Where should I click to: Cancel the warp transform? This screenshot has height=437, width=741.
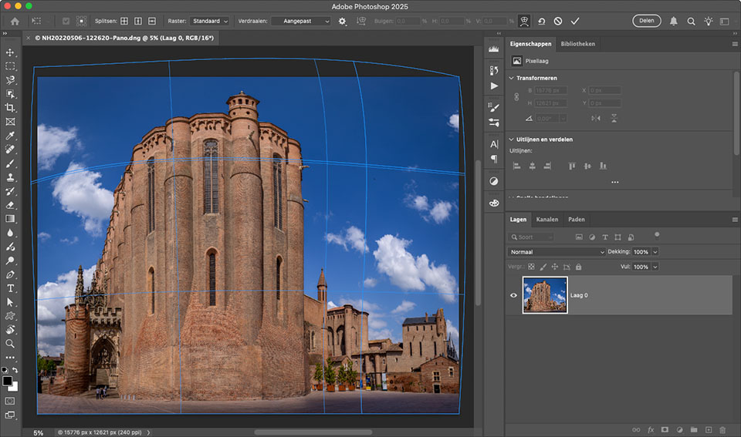point(557,21)
